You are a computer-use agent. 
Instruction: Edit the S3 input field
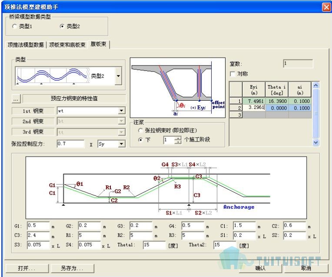pos(38,245)
